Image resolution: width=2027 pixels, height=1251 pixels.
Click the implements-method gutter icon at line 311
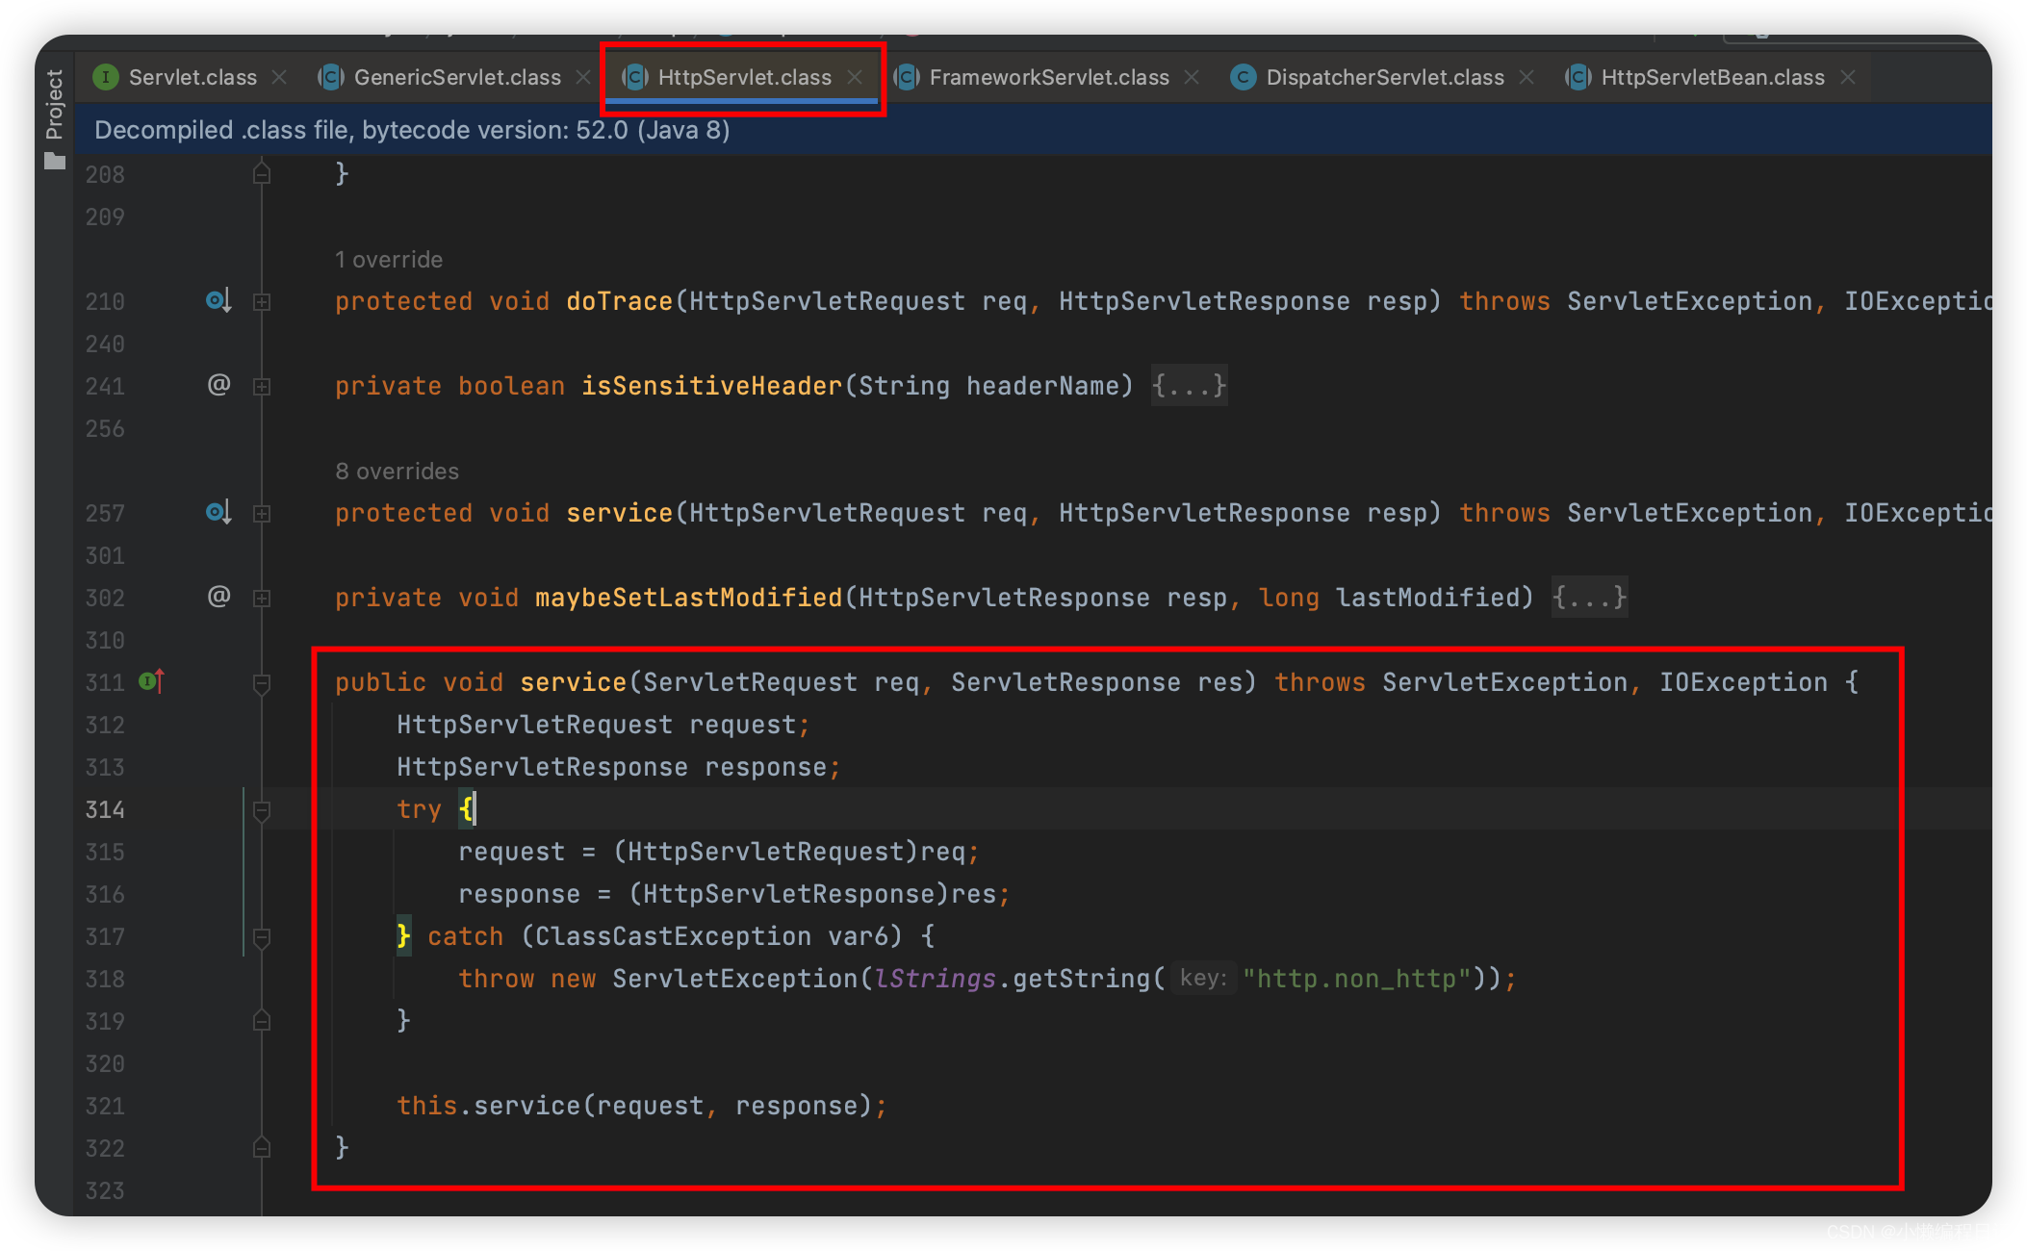(152, 681)
